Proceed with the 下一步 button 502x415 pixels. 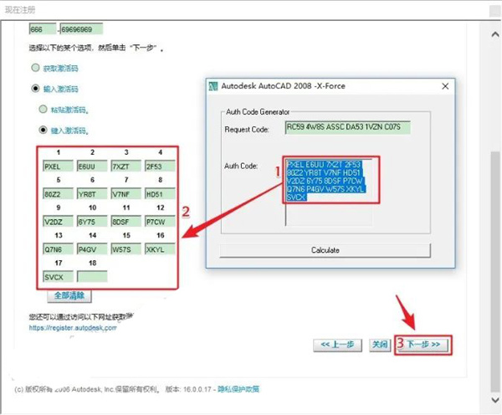coord(423,345)
